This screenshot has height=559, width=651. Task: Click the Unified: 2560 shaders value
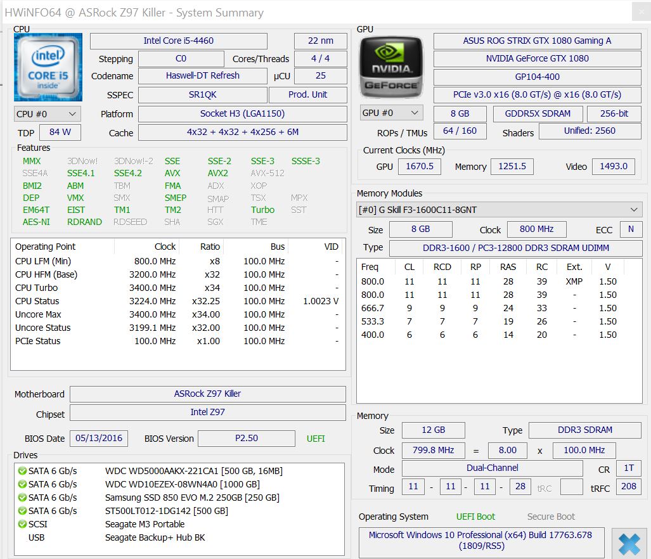[x=590, y=131]
